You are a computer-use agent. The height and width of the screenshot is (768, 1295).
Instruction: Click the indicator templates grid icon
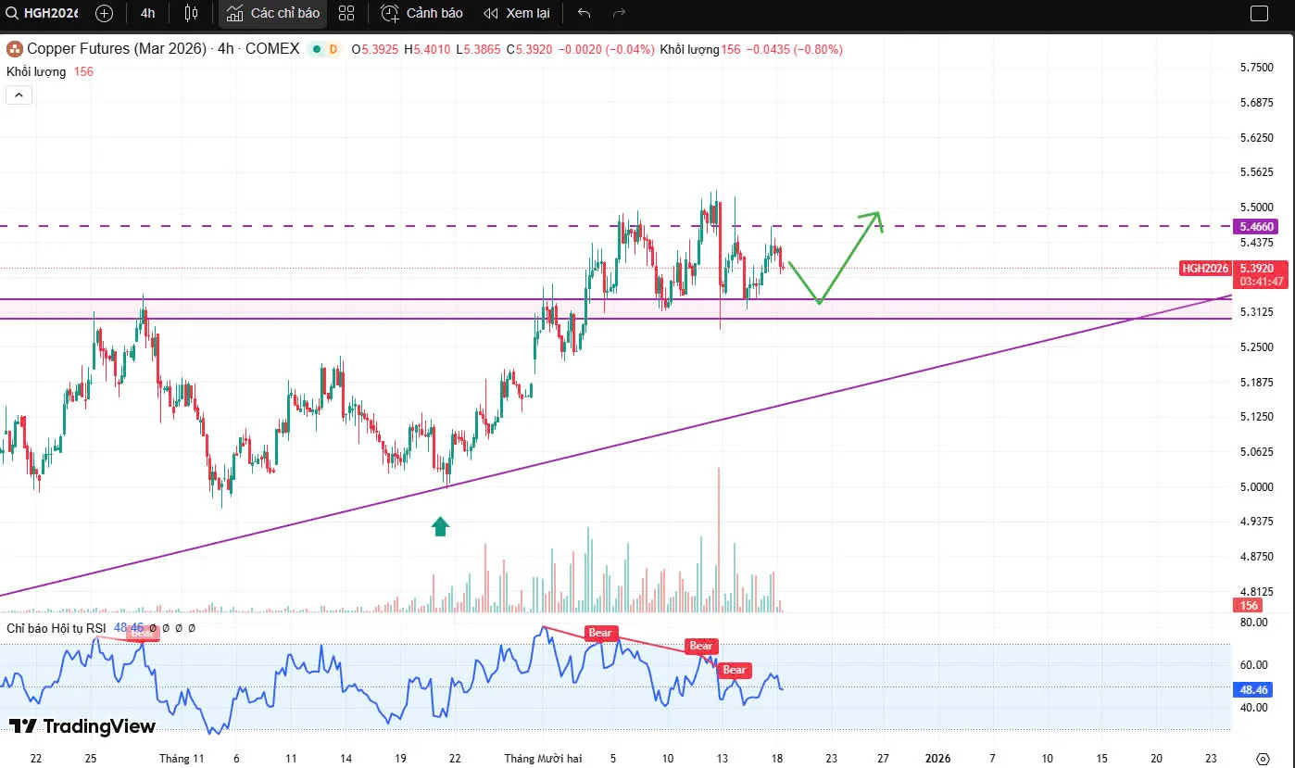coord(346,13)
